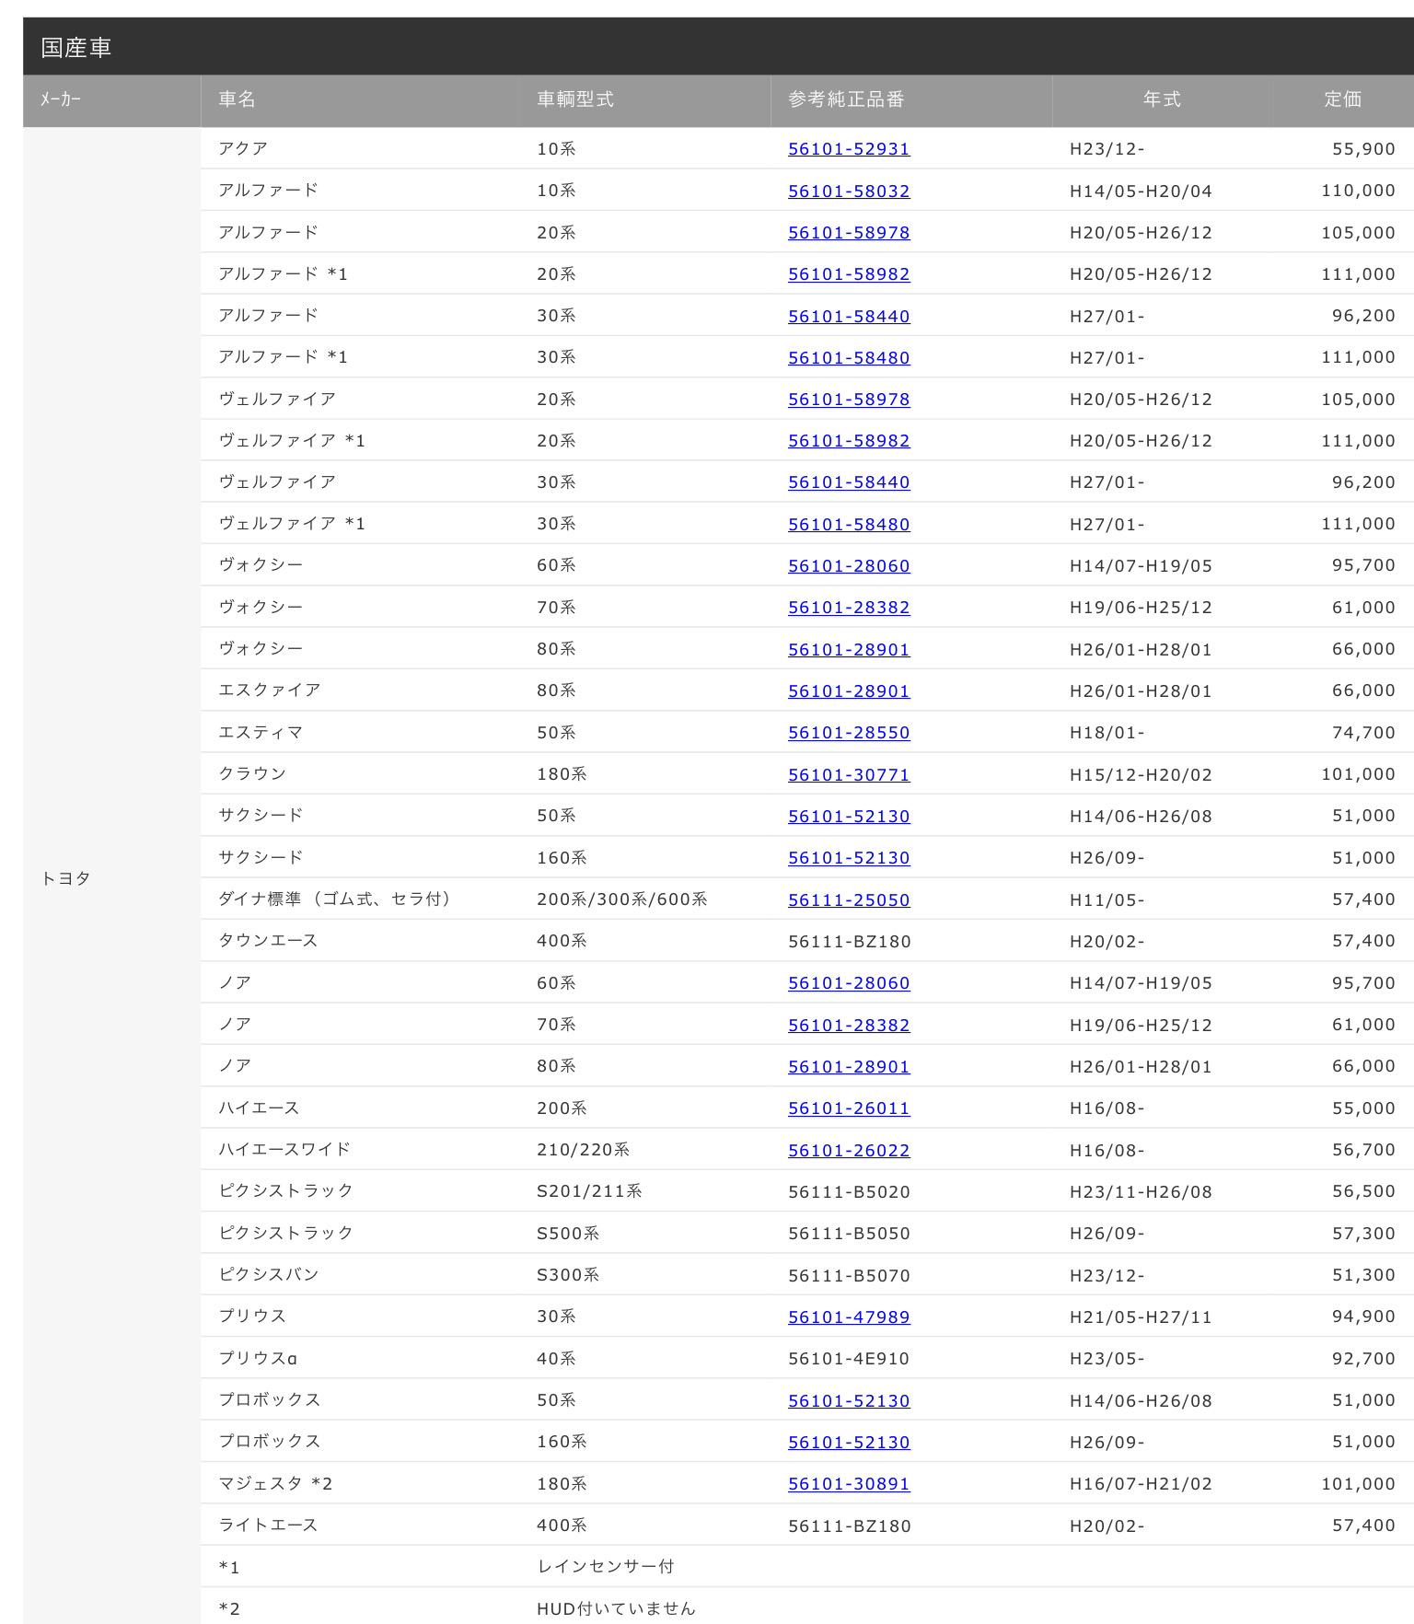Viewport: 1414px width, 1624px height.
Task: Open the 56101-28382 link in ヴォクシー 70系 row
Action: [x=848, y=608]
